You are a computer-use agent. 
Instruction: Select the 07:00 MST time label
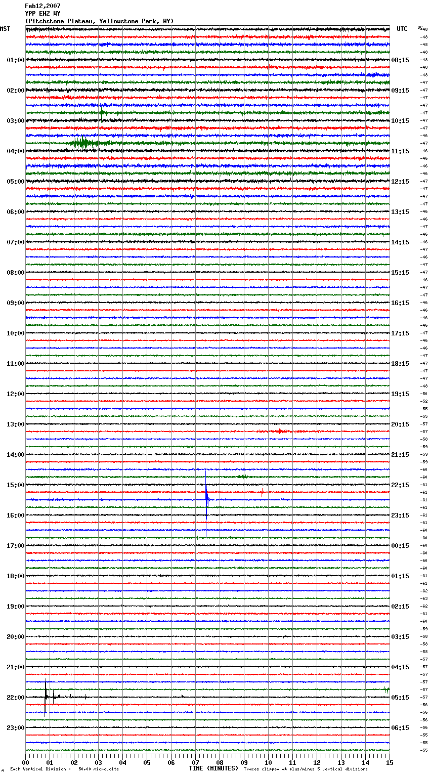tap(16, 242)
